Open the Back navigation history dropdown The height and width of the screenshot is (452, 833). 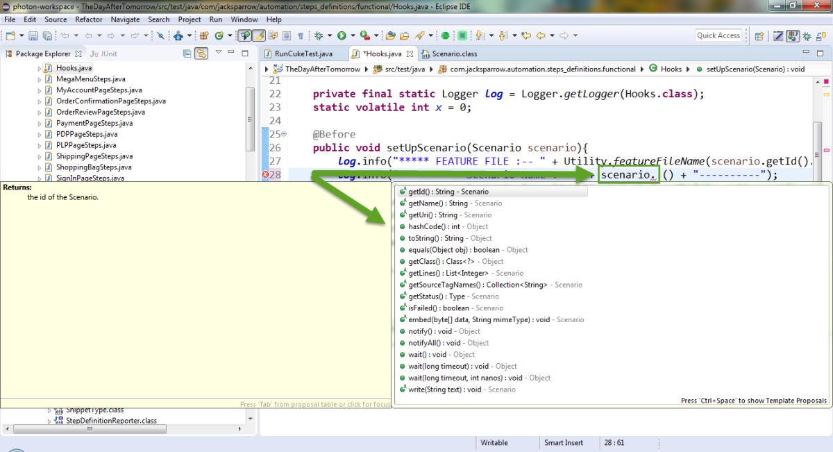(x=552, y=35)
